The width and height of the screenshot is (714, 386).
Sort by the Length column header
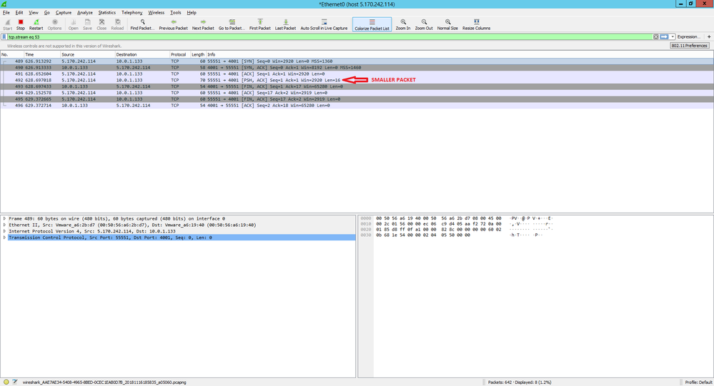[x=198, y=54]
